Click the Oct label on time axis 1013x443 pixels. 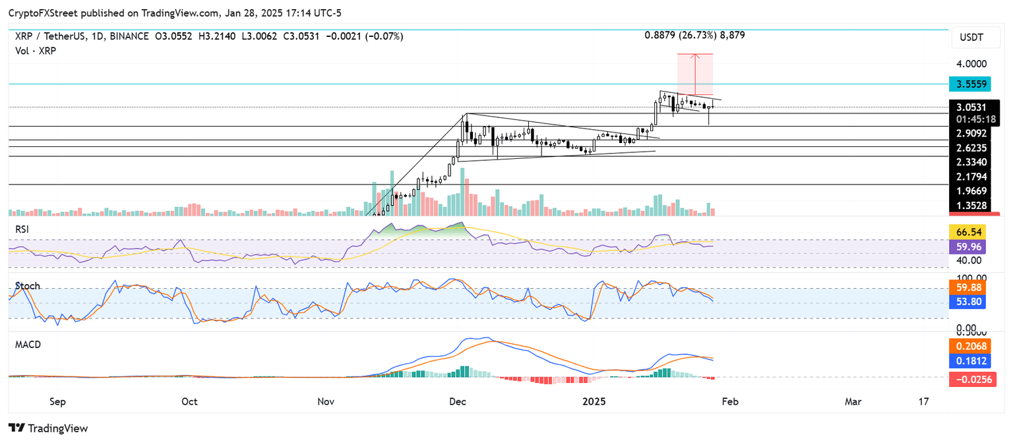coord(189,401)
